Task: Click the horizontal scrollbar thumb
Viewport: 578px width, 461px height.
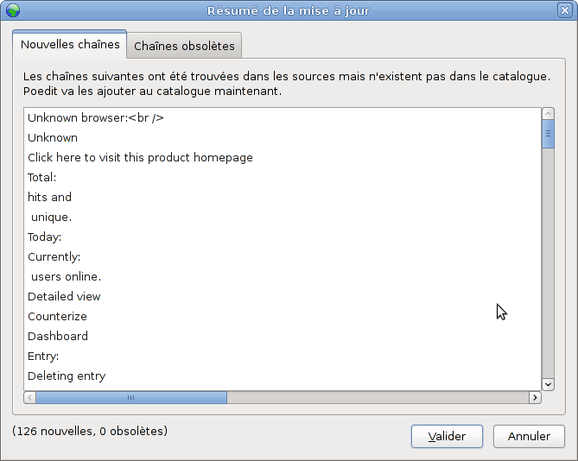Action: (131, 398)
